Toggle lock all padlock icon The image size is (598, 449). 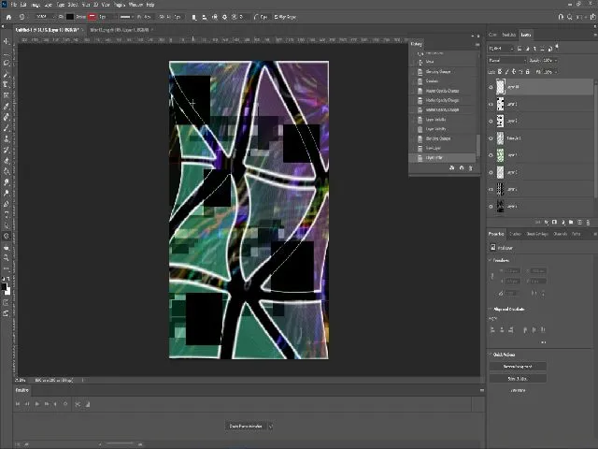coord(528,71)
